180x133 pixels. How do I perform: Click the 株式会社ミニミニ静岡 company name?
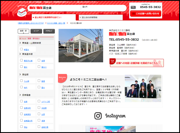coord(119,30)
